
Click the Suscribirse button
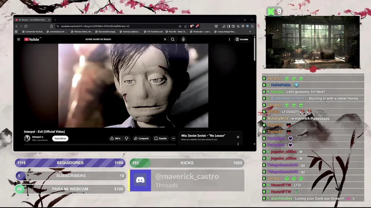tap(60, 138)
